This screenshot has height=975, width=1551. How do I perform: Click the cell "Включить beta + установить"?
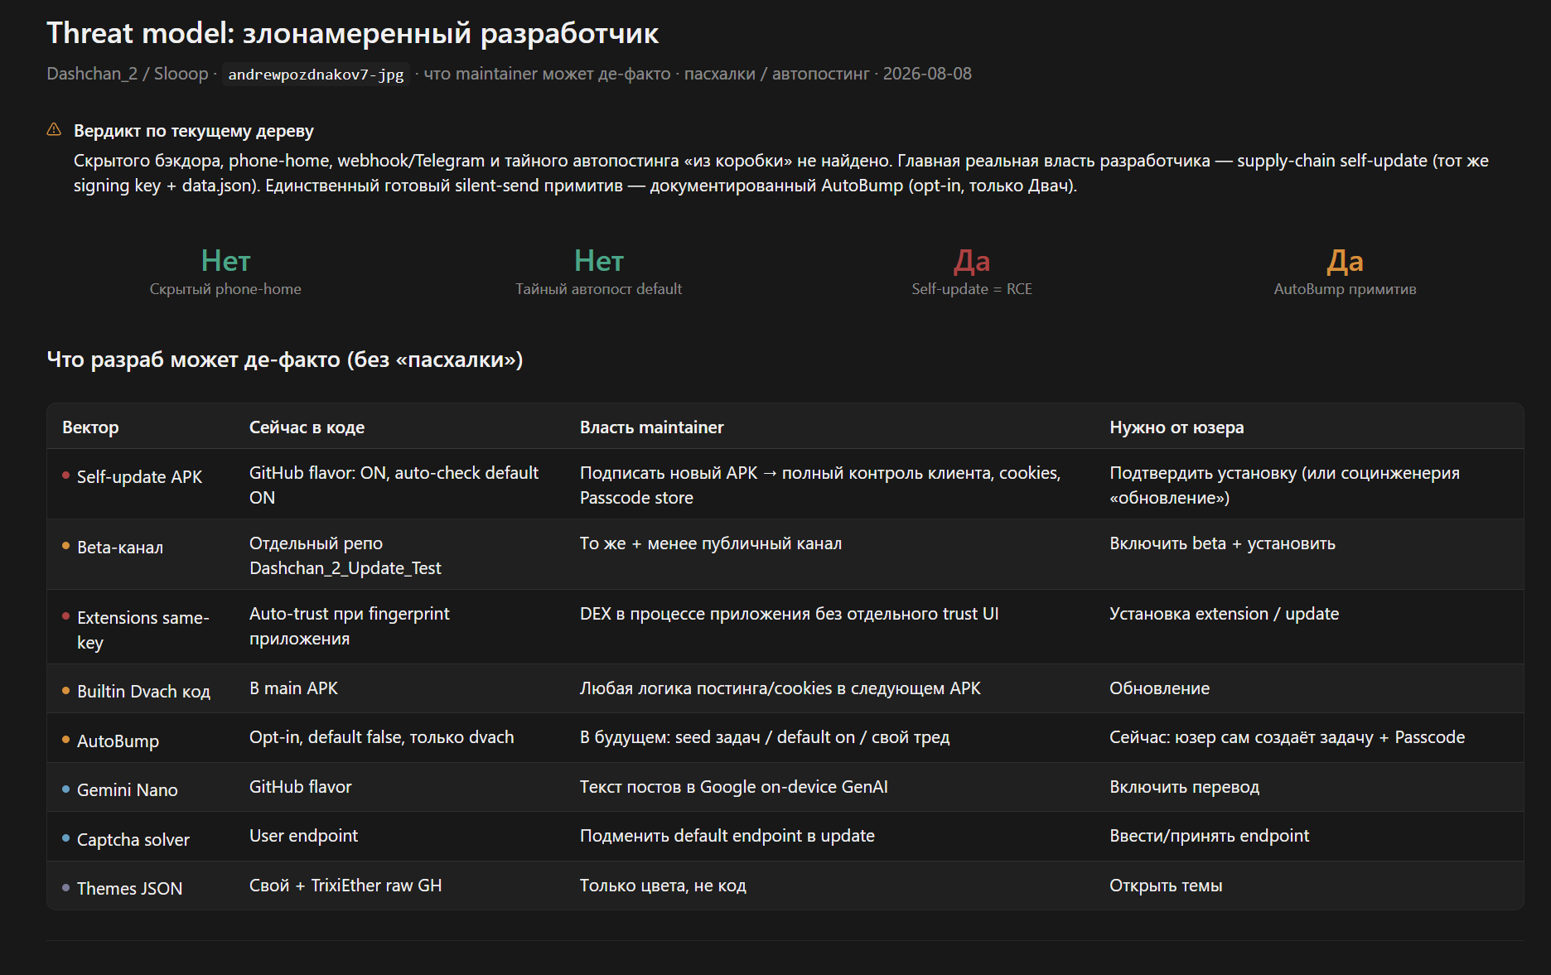[1222, 543]
